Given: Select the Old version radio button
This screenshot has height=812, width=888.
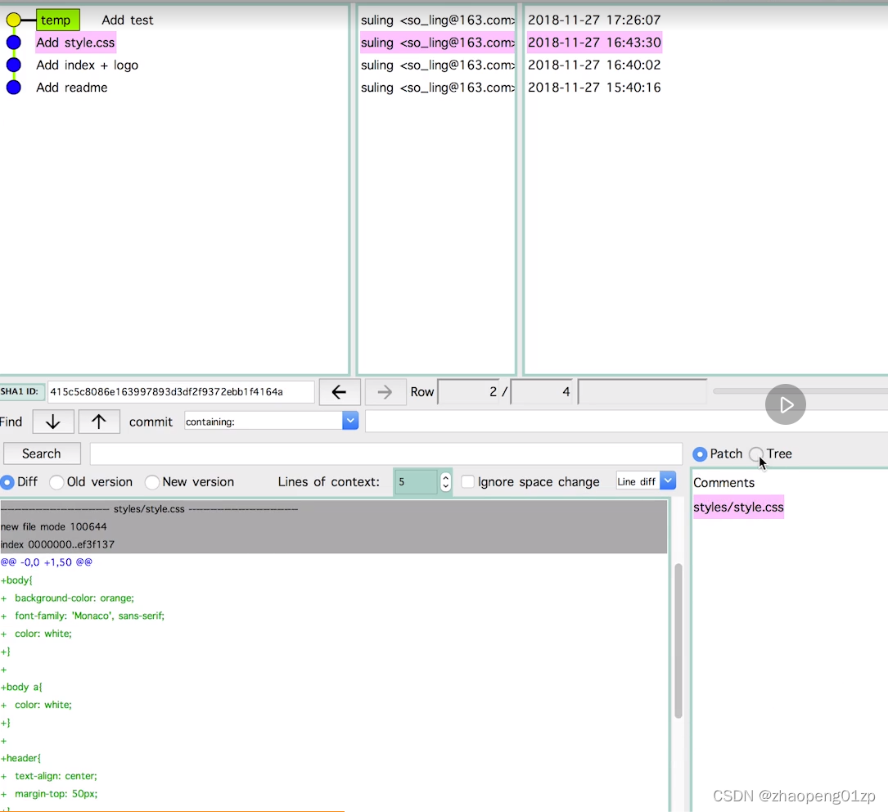Looking at the screenshot, I should coord(56,482).
